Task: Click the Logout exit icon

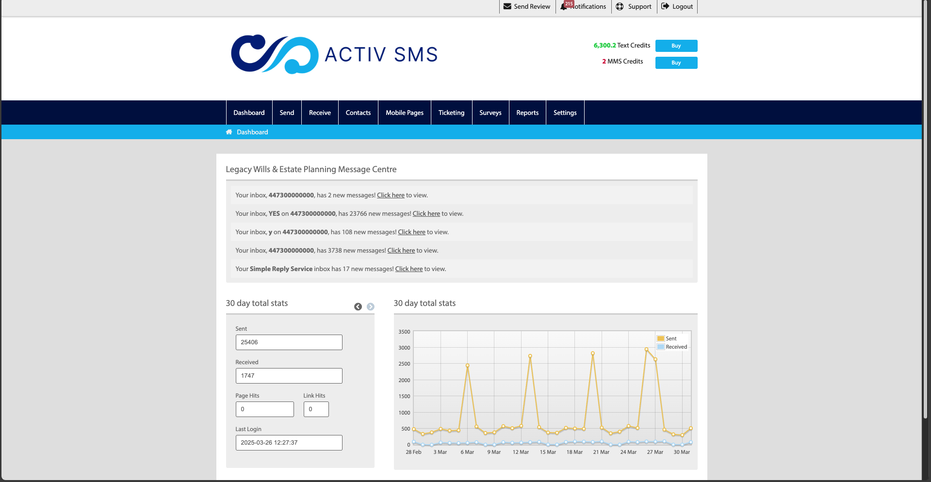Action: pos(665,6)
